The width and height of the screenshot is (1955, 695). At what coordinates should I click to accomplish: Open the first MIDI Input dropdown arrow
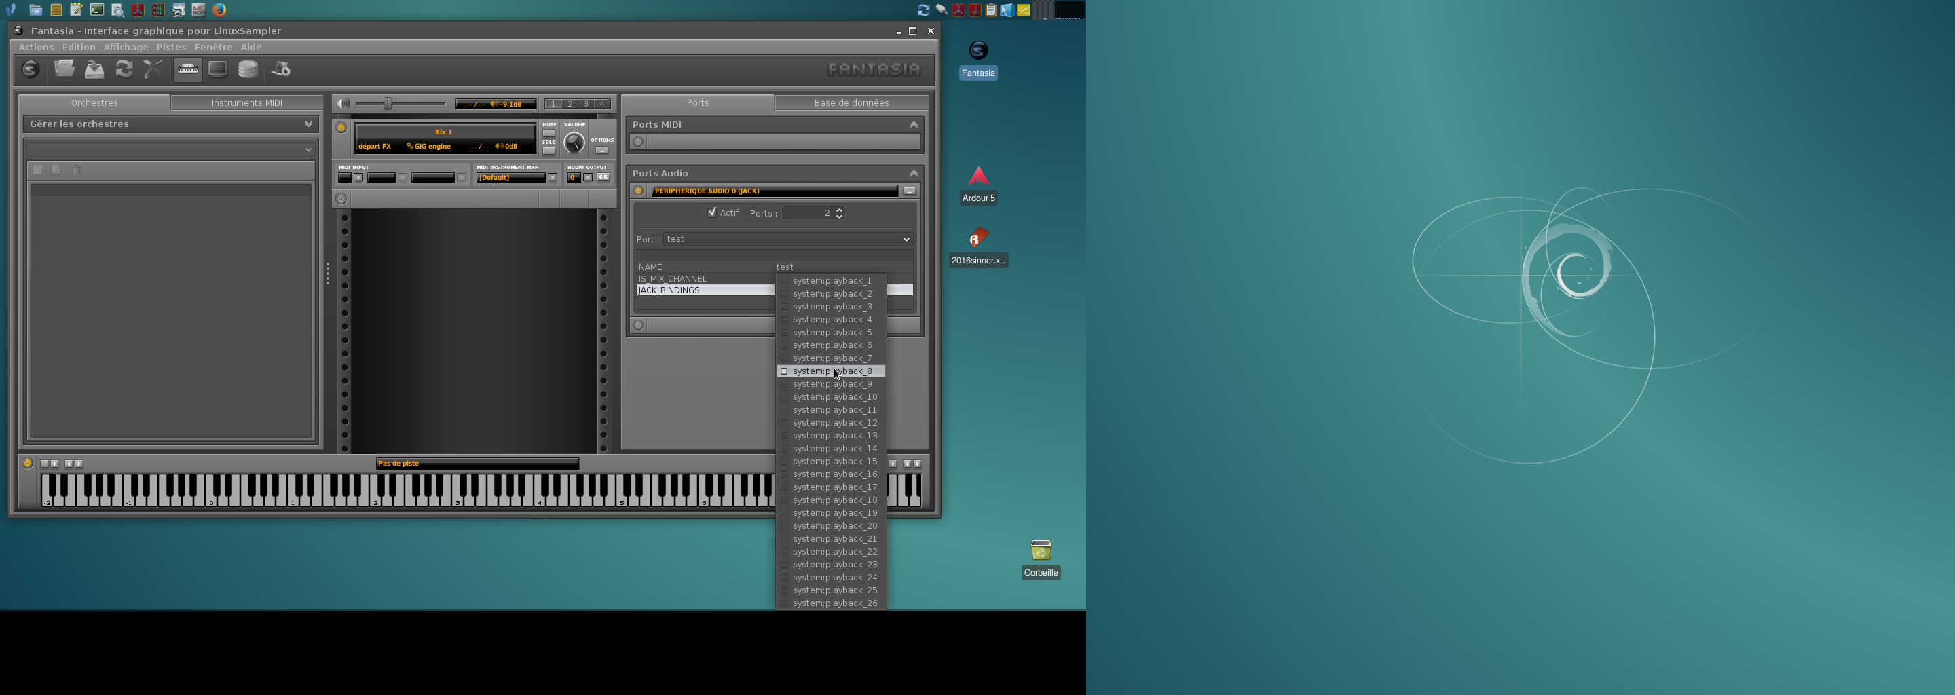(358, 178)
